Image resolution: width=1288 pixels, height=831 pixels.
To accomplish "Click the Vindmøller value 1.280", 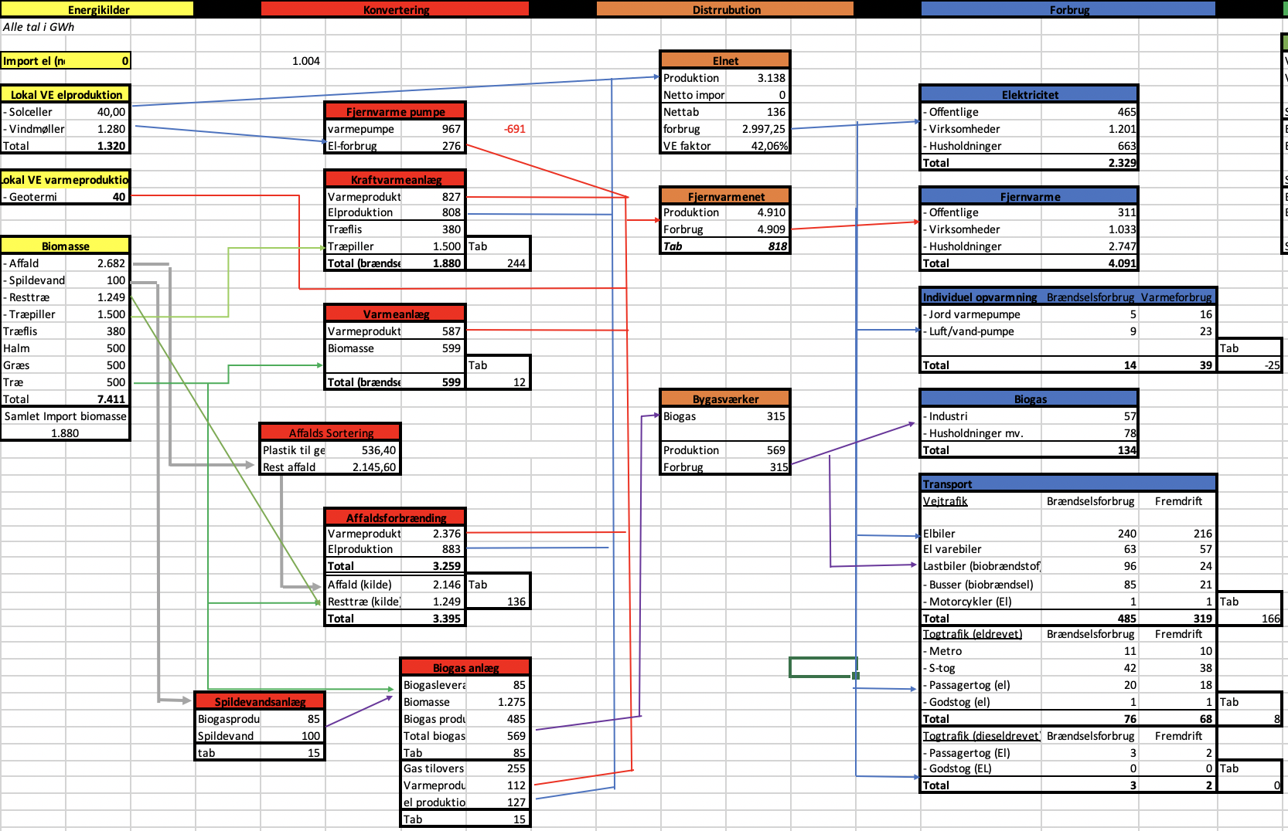I will (x=111, y=129).
